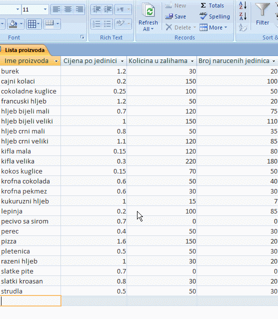Align text left
Image resolution: width=278 pixels, height=319 pixels.
(56, 9)
